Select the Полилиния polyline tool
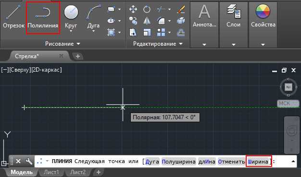The width and height of the screenshot is (301, 177). click(43, 18)
